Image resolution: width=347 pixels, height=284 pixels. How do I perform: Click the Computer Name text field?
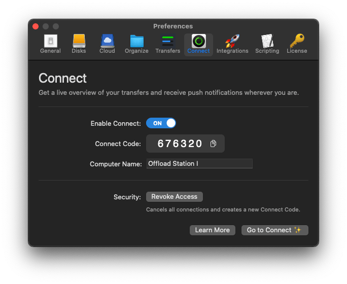199,164
